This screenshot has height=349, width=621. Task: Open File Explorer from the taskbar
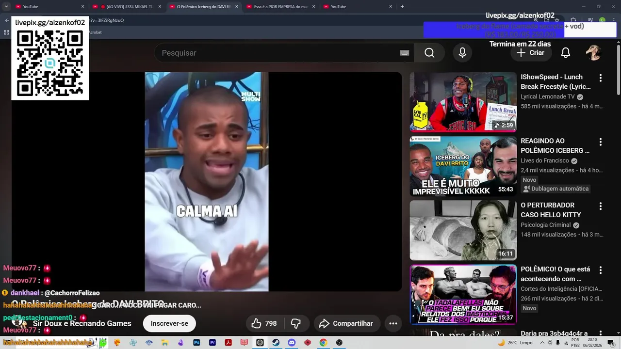tap(165, 342)
